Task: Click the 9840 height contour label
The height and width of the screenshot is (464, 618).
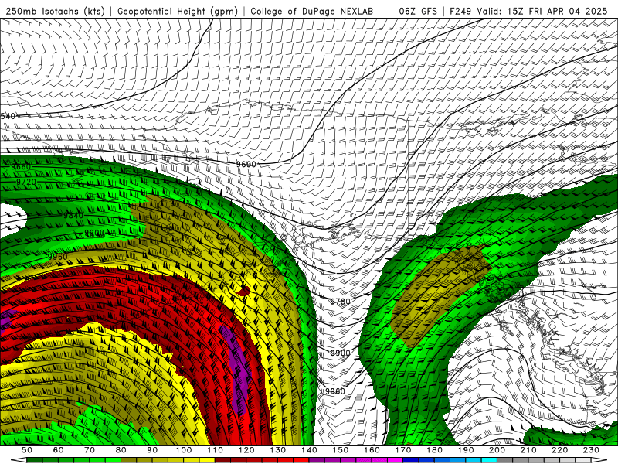Action: 73,216
